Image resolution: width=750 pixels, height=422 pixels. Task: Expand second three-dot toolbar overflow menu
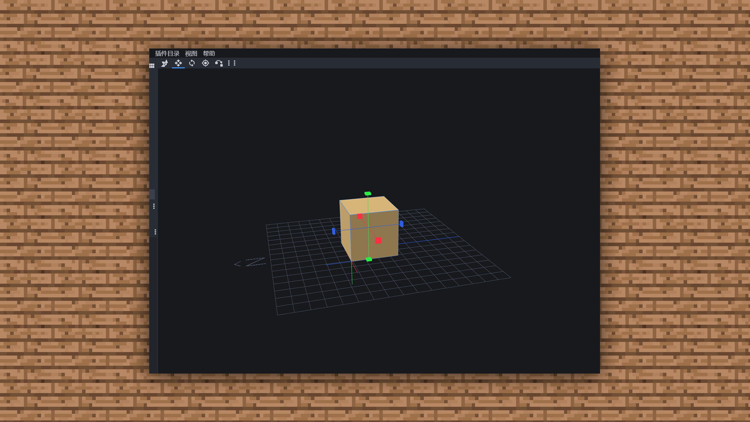(234, 63)
